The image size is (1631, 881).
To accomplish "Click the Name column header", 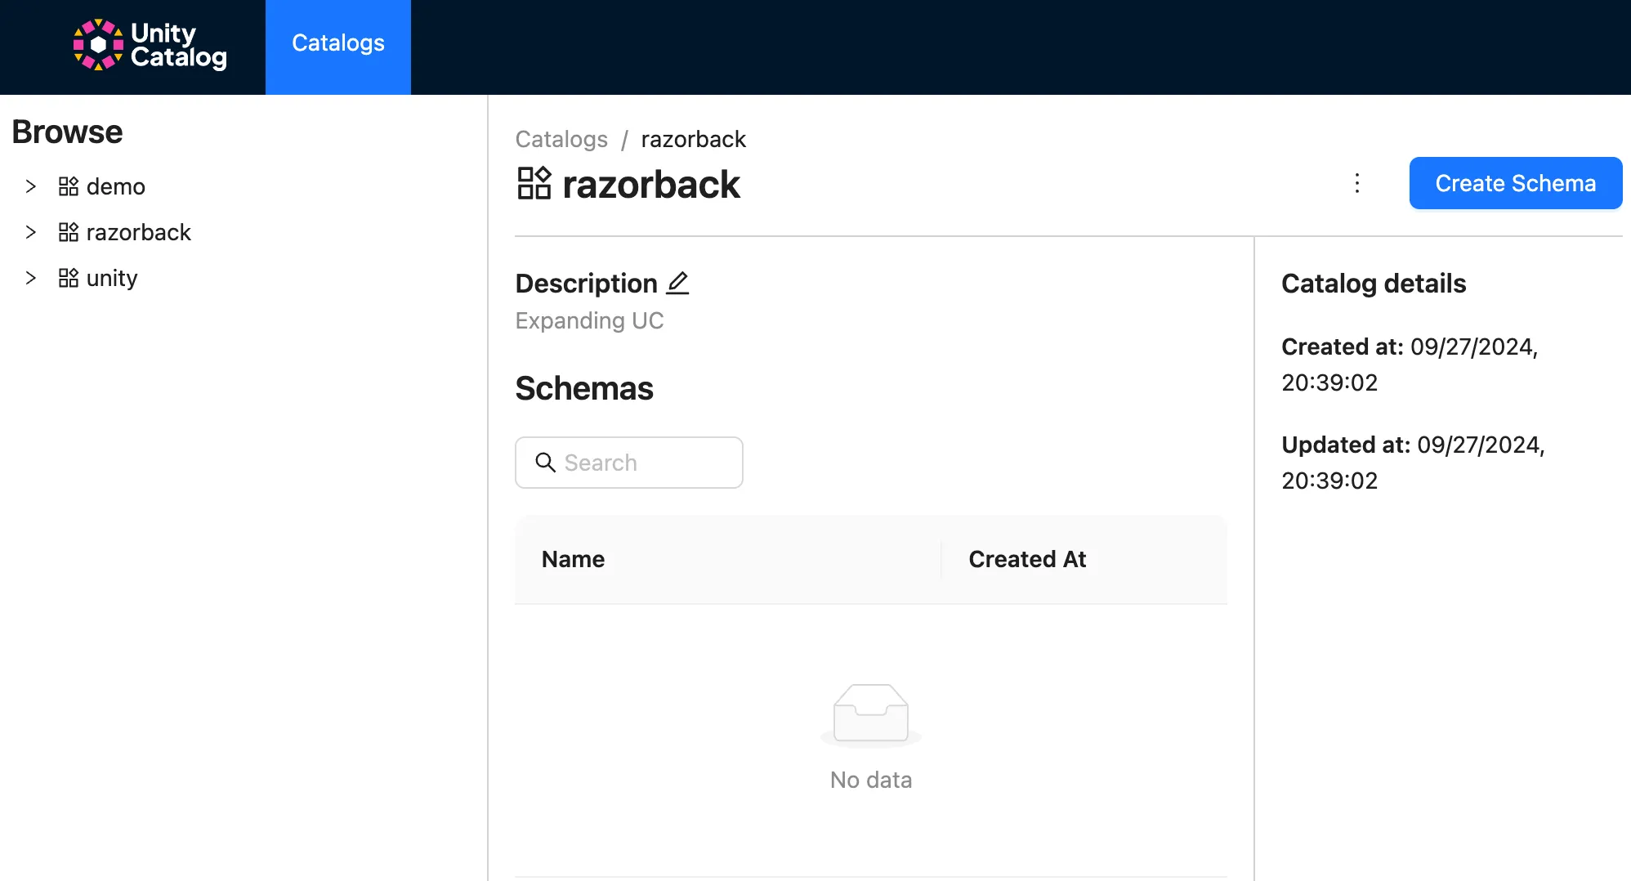I will point(573,560).
